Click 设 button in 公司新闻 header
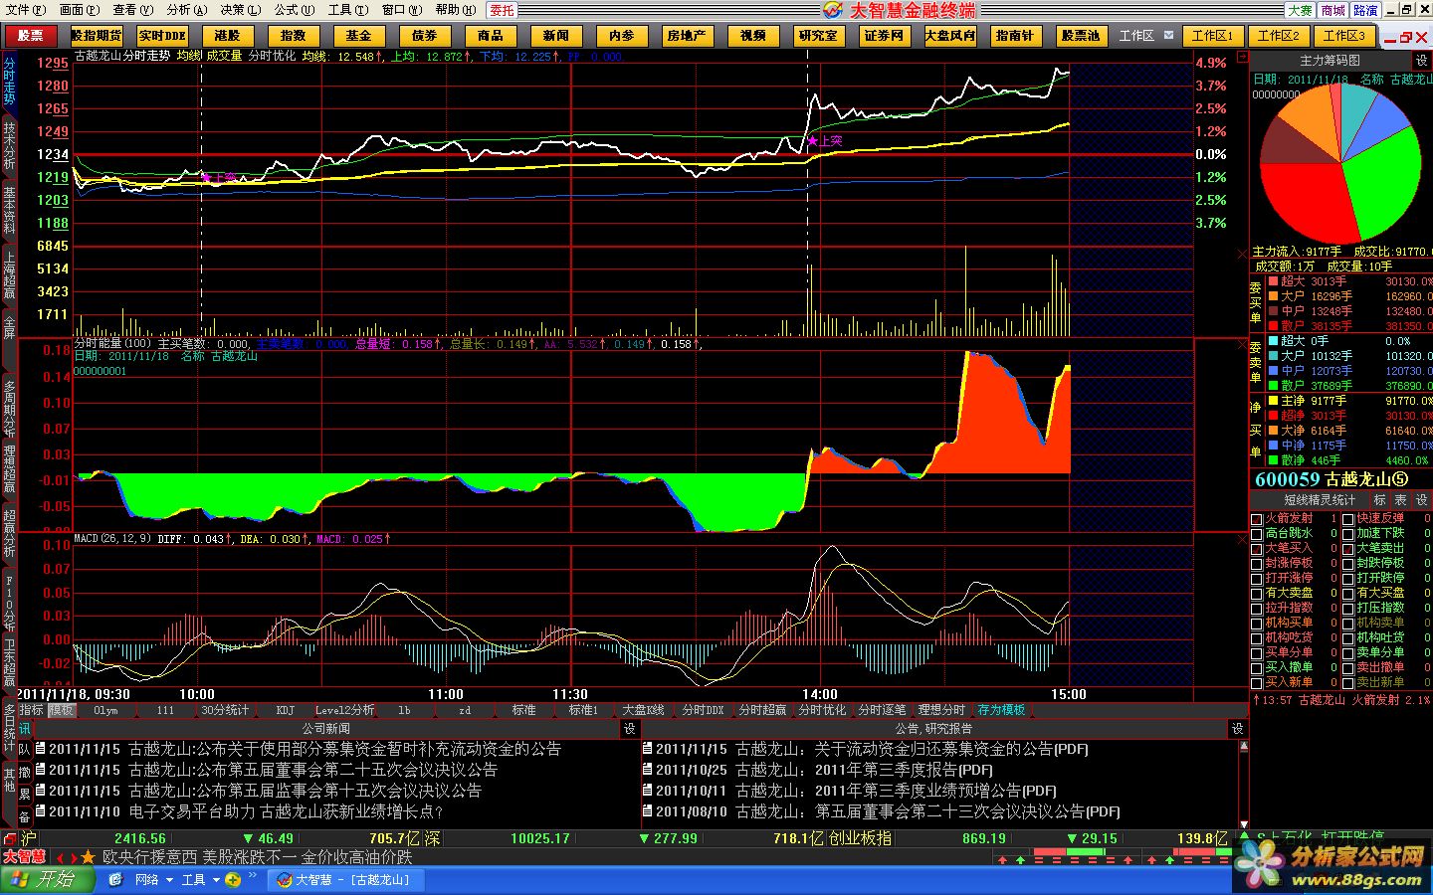This screenshot has height=895, width=1433. click(x=629, y=729)
